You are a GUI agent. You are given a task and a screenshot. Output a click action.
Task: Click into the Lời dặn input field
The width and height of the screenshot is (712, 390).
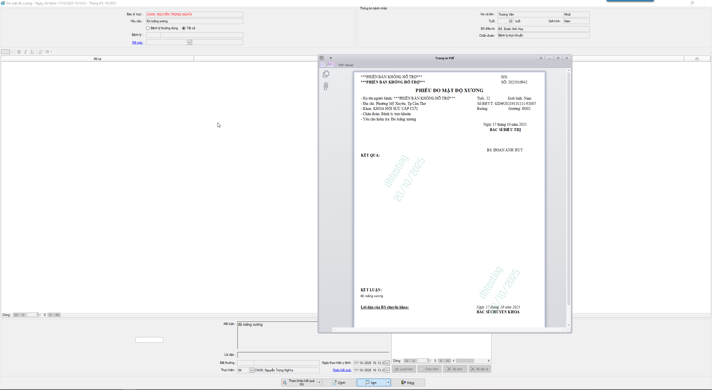click(313, 355)
